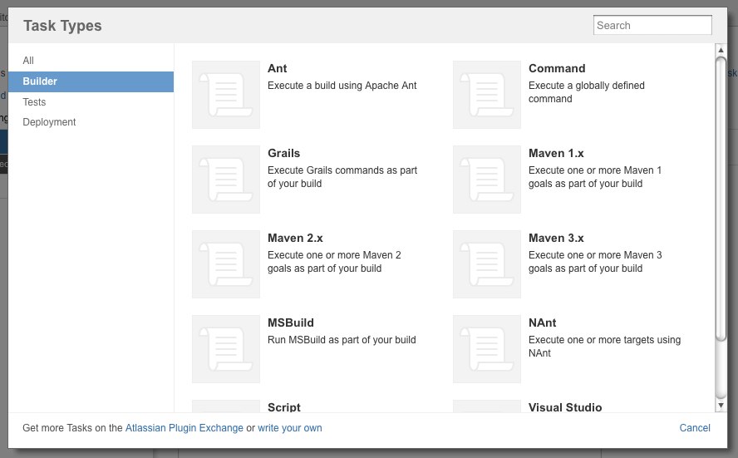Choose the Ant task title

tap(278, 69)
